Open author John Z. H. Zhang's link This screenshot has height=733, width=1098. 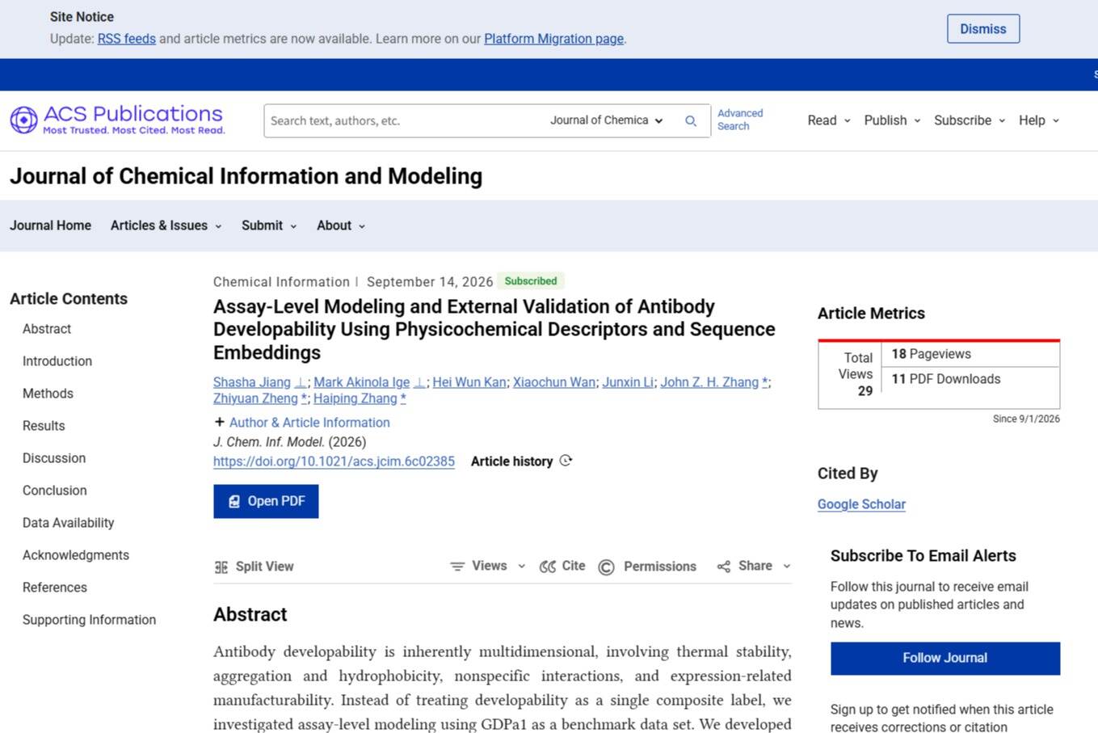click(709, 382)
